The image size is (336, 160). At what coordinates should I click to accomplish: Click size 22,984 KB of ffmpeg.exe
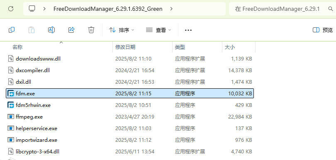click(240, 117)
